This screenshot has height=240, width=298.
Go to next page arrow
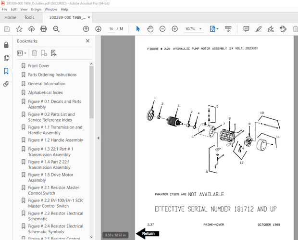(98, 29)
